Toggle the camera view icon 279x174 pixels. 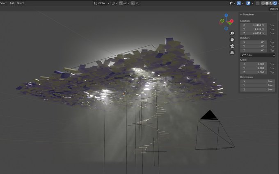point(232,46)
